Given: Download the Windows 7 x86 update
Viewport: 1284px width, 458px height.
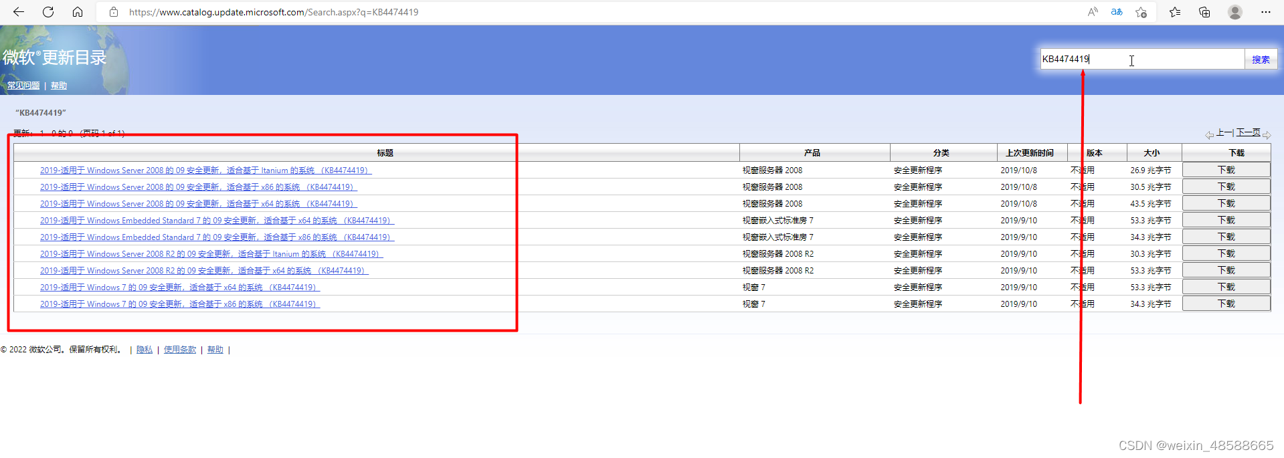Looking at the screenshot, I should [1226, 304].
